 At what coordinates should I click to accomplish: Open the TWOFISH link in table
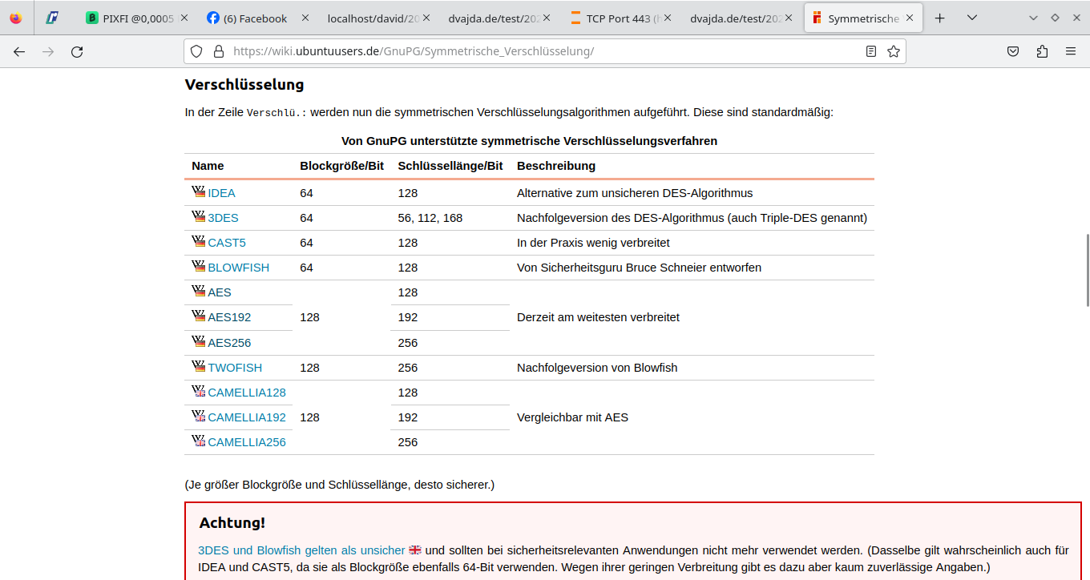pos(235,368)
